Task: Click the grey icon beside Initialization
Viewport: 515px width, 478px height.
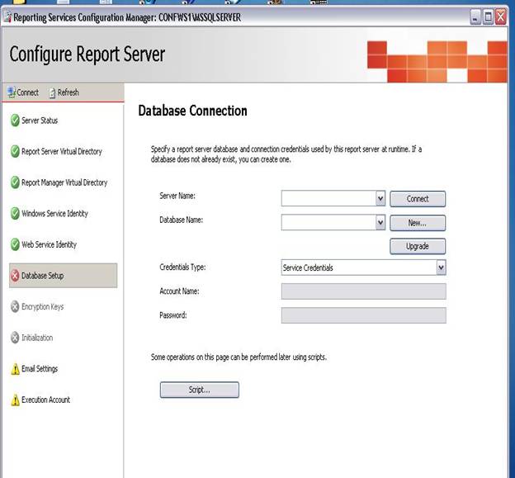Action: [x=15, y=338]
